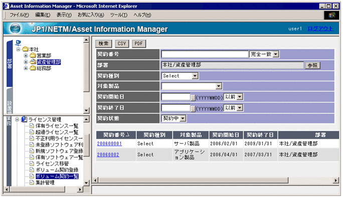Click the 本社 folder icon
This screenshot has width=343, height=198.
(26, 49)
